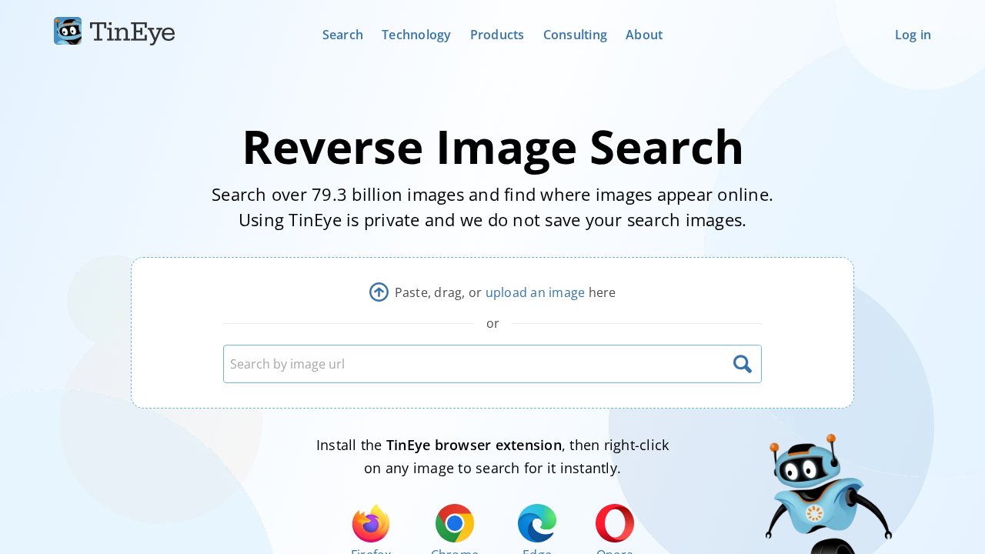This screenshot has height=554, width=985.
Task: Select the Chrome browser icon
Action: 454,524
